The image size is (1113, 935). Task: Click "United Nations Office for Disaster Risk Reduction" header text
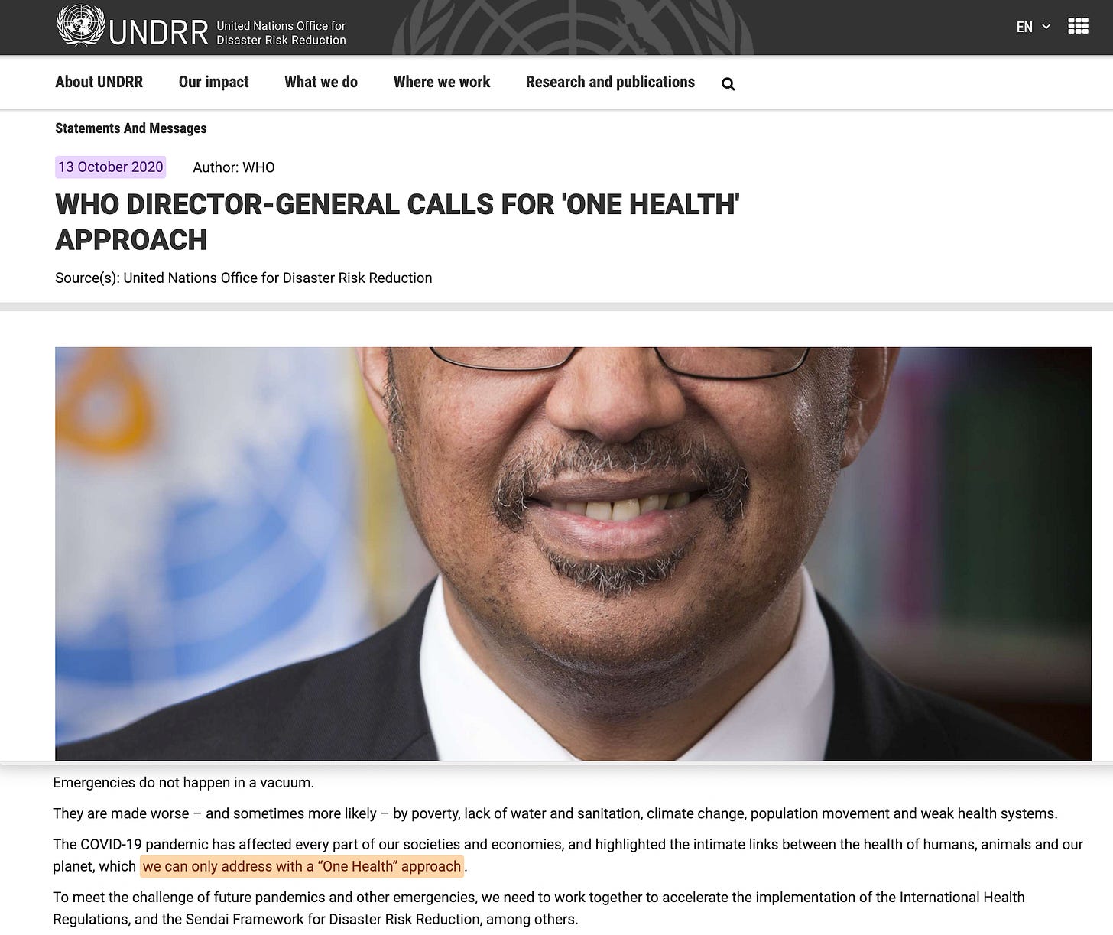click(x=281, y=33)
